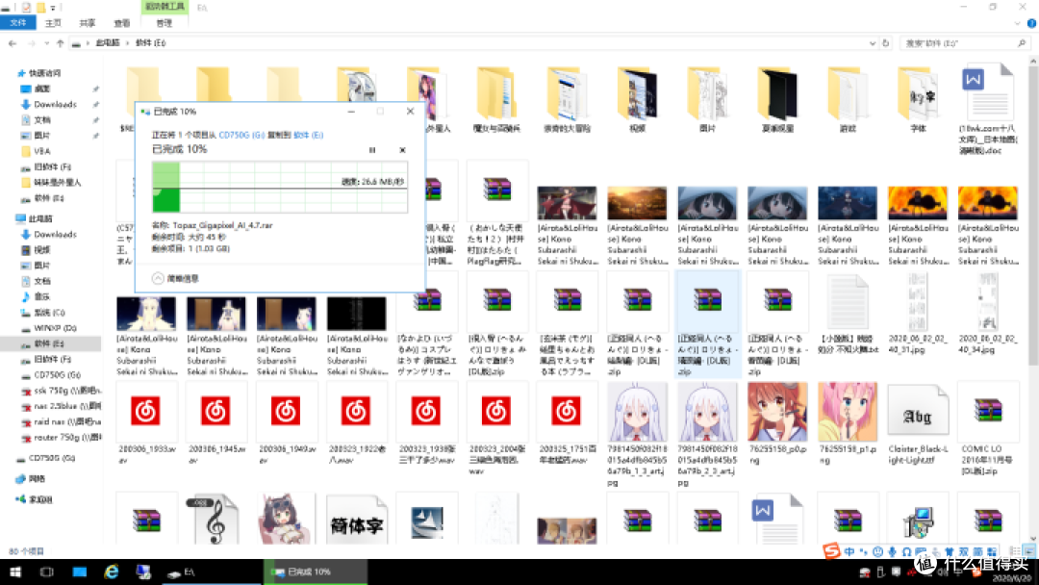Open Explorer help icon

point(1031,23)
